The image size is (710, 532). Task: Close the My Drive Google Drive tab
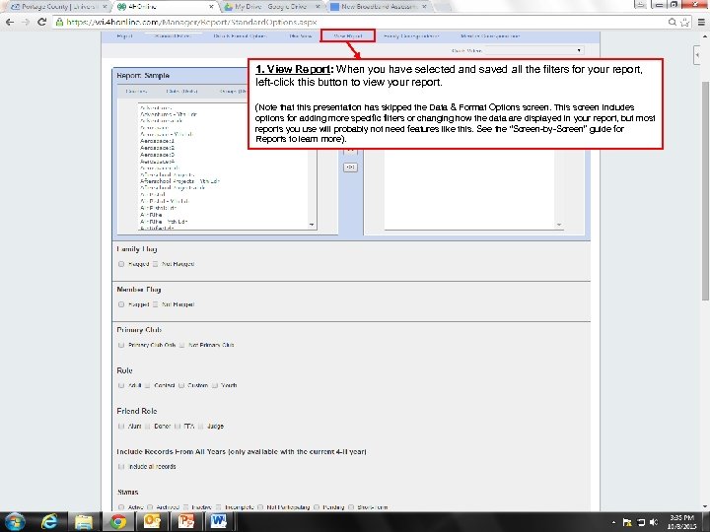[318, 6]
